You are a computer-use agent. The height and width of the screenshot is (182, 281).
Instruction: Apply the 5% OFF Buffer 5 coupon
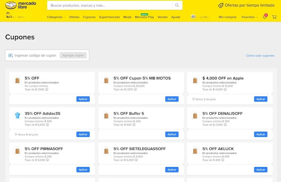click(x=172, y=134)
